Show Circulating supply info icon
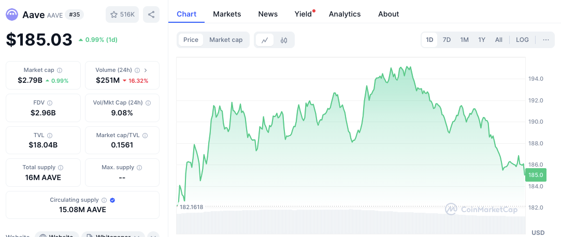This screenshot has height=237, width=561. [104, 200]
